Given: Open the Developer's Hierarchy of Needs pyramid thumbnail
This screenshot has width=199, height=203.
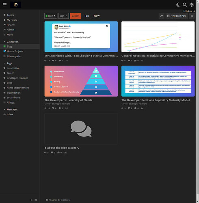Looking at the screenshot, I should (x=81, y=81).
